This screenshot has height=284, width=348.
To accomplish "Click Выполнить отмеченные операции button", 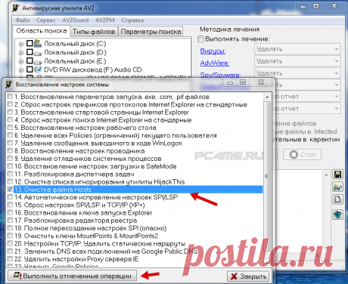I will click(72, 276).
